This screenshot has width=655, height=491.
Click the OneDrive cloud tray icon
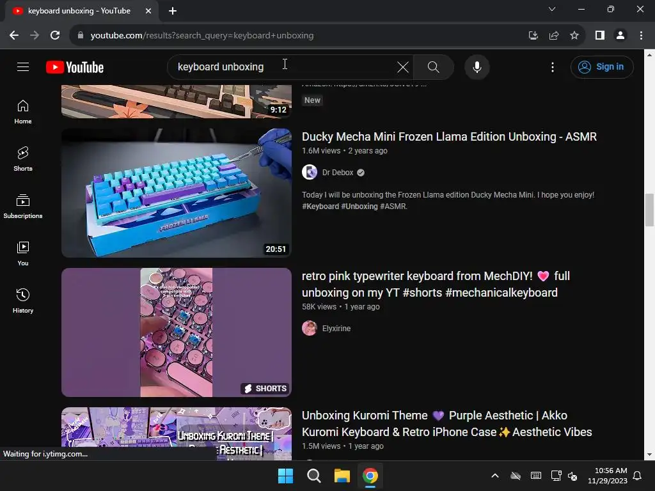(516, 476)
